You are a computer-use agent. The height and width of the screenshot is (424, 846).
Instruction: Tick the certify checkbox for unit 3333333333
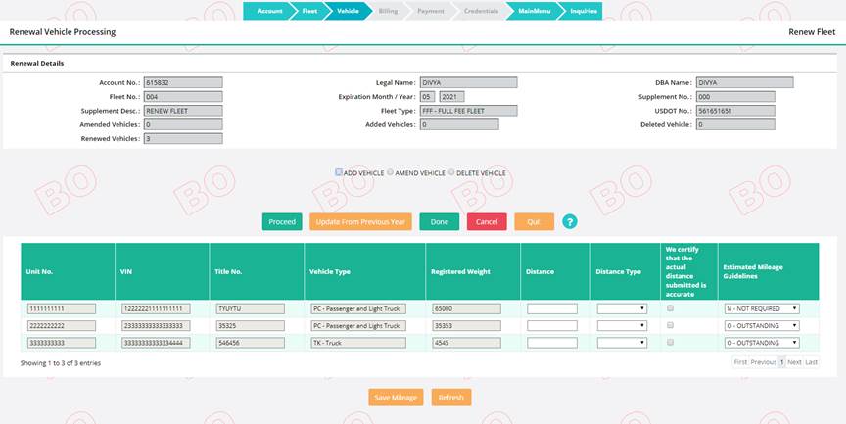[671, 343]
